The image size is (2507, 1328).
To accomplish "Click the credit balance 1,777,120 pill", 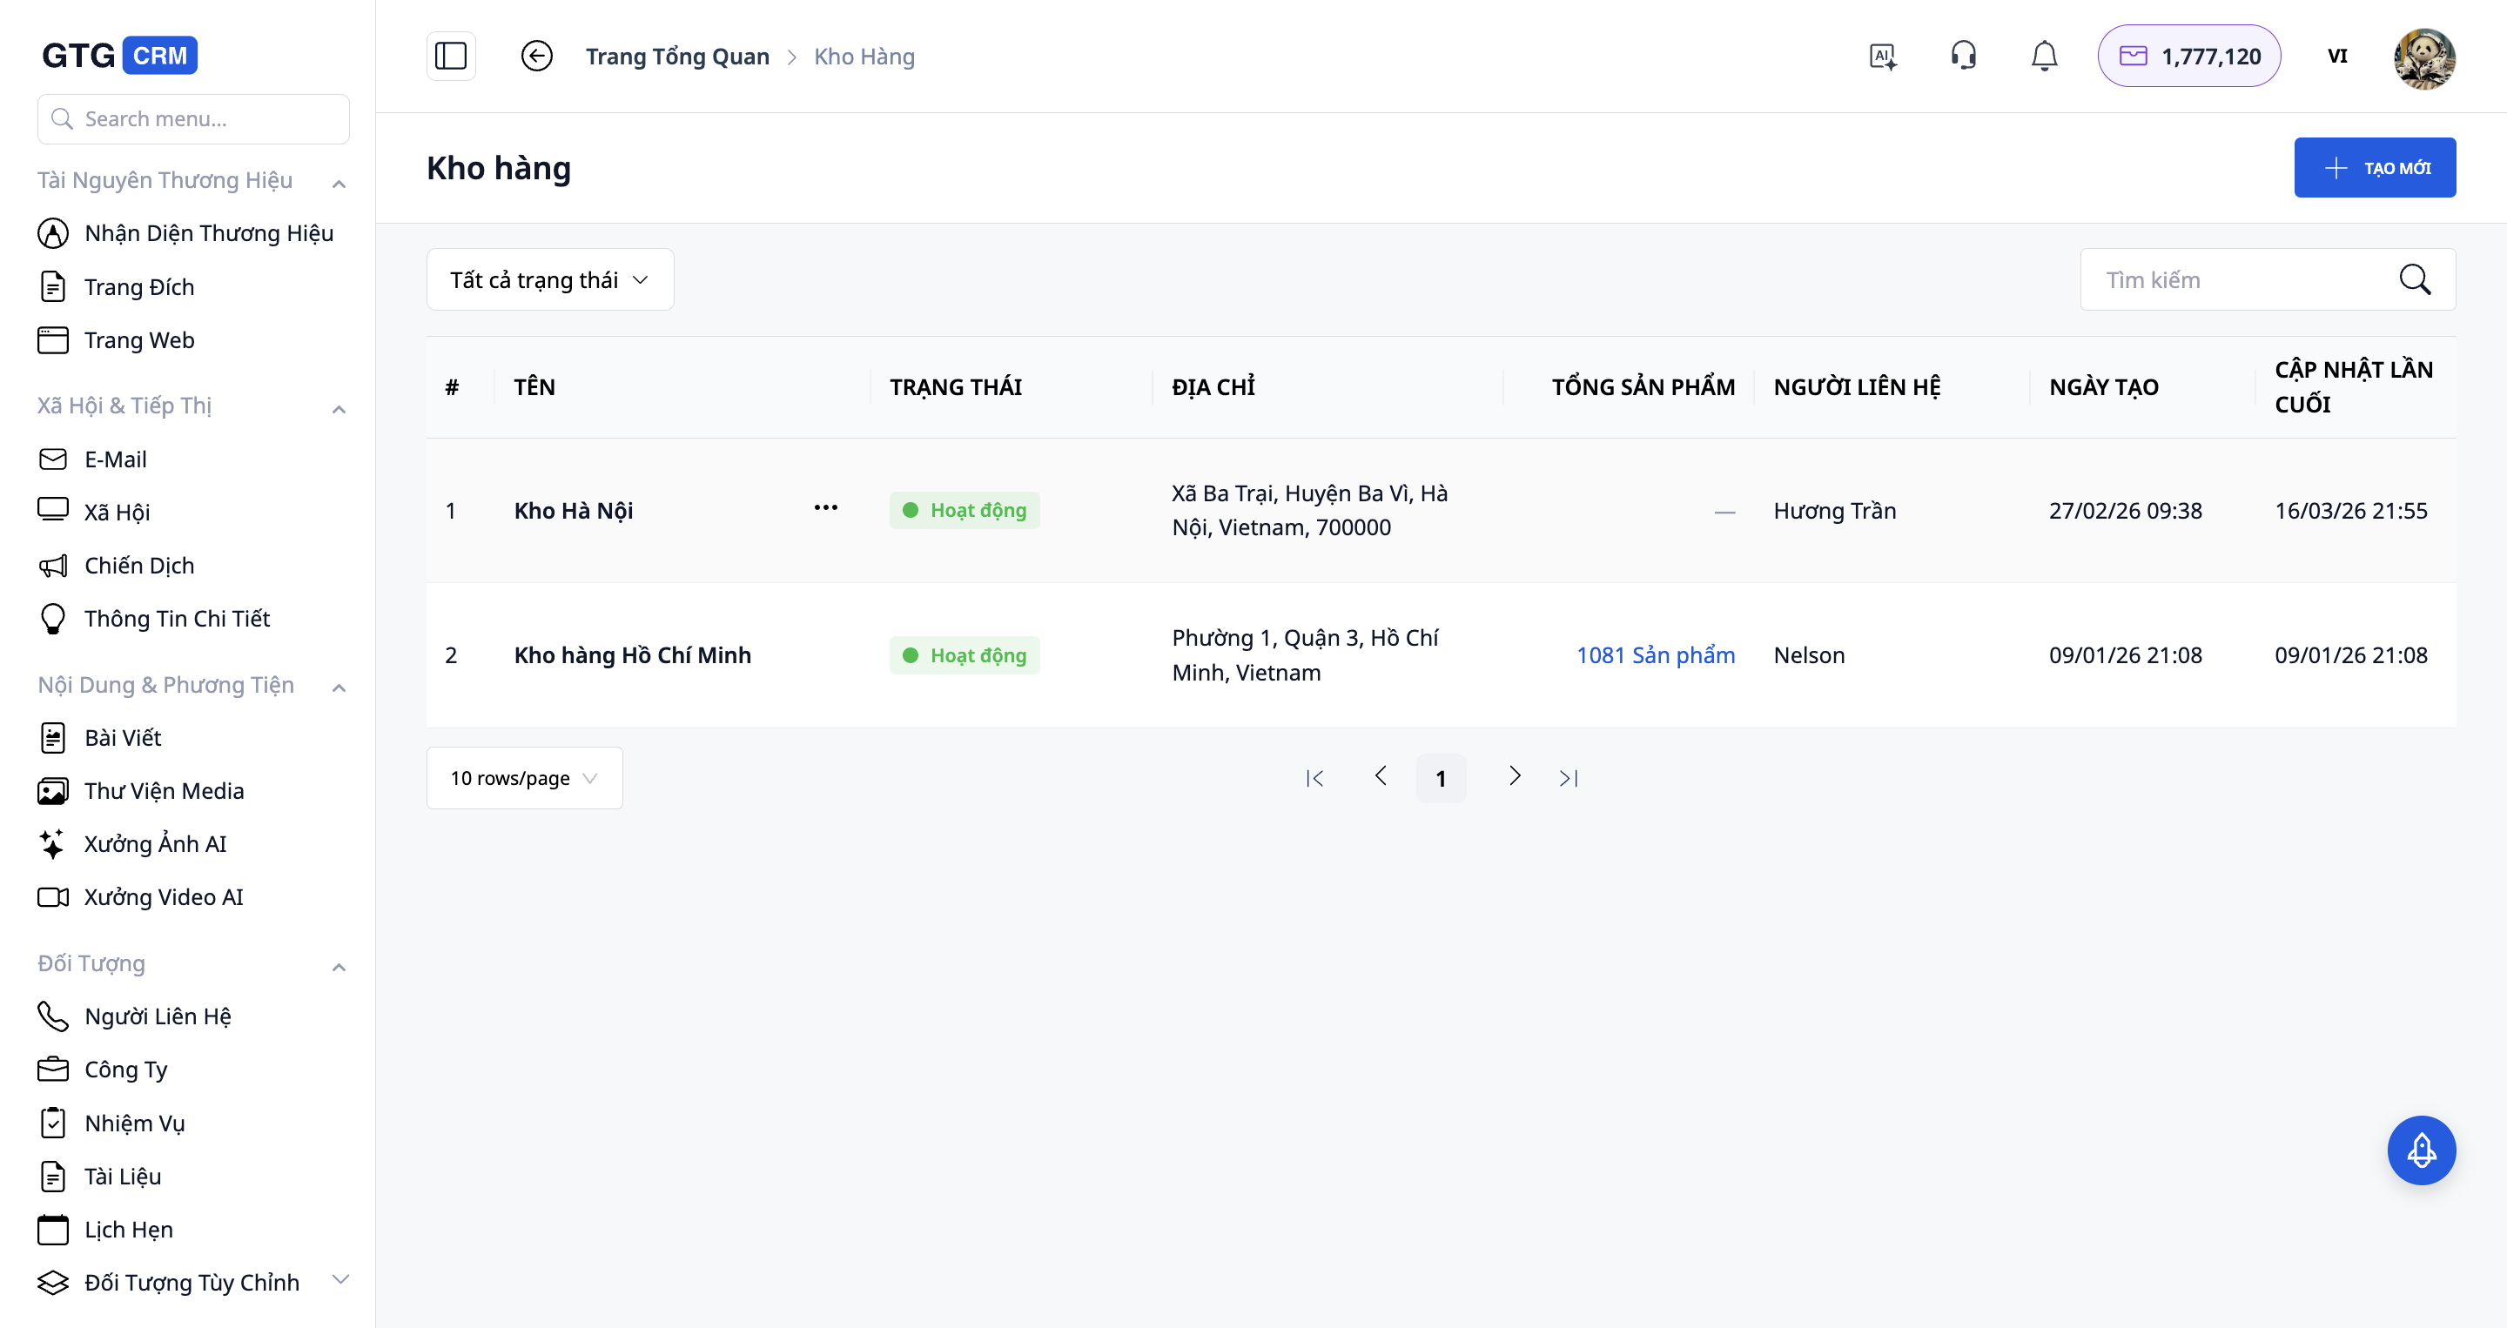I will [2188, 57].
